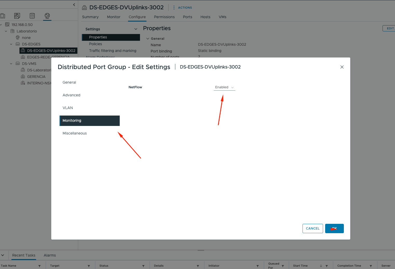
Task: Click the sort arrow on Start Time column
Action: click(x=321, y=266)
